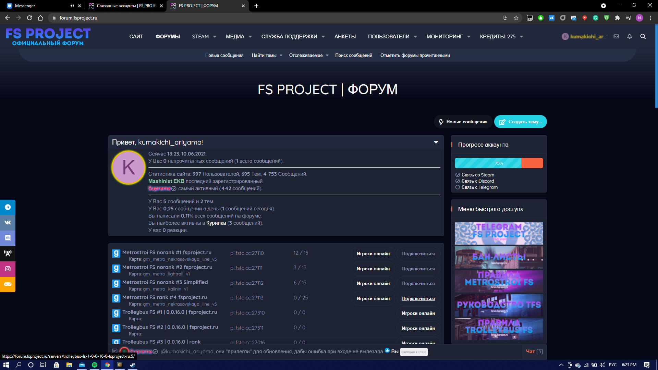Click the checked 'Связь с Discord' item
Screen dimensions: 658x370
coord(477,181)
